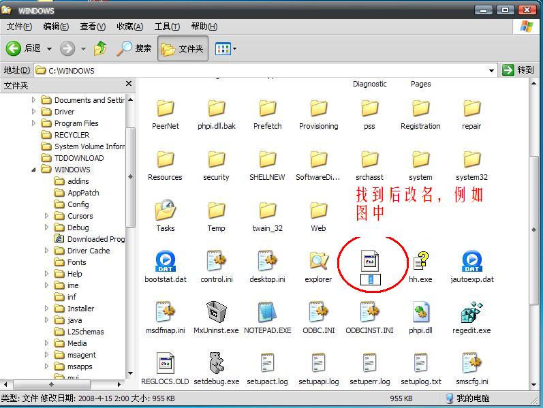Screen dimensions: 543x408
Task: Select REGLOCS.OLD file icon
Action: pos(165,363)
